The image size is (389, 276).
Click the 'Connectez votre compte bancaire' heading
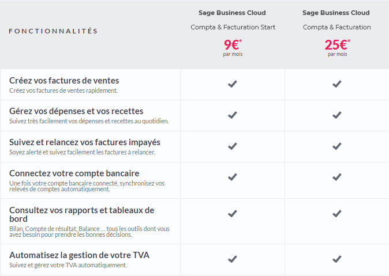pyautogui.click(x=74, y=173)
